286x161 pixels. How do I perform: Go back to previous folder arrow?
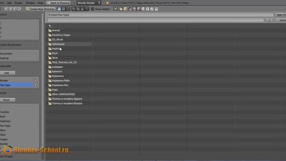coord(6,9)
